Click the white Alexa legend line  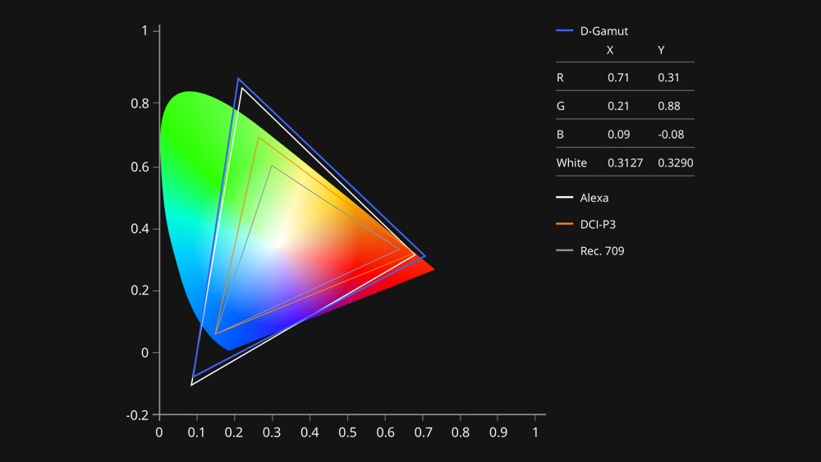[x=565, y=197]
